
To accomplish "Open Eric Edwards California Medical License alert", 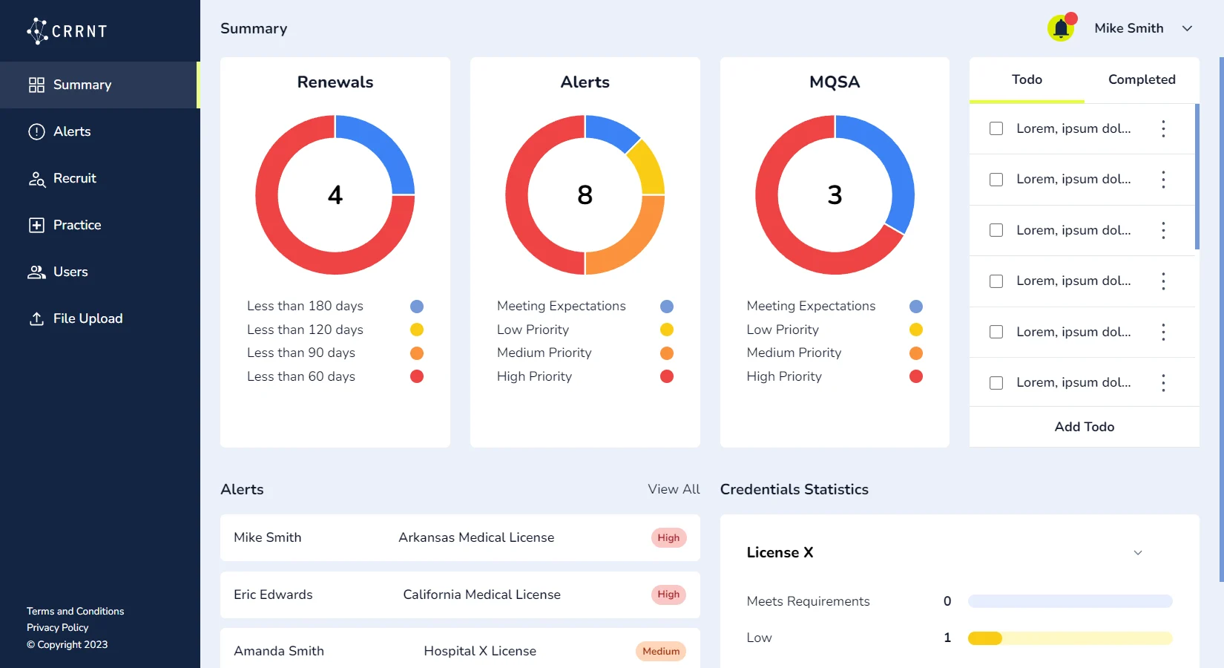I will click(x=460, y=595).
